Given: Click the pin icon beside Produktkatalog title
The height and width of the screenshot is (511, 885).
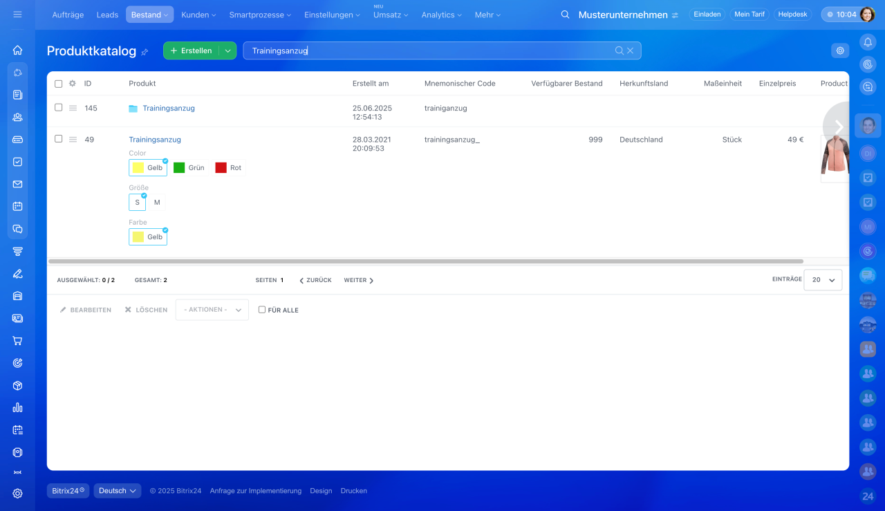Looking at the screenshot, I should 145,52.
